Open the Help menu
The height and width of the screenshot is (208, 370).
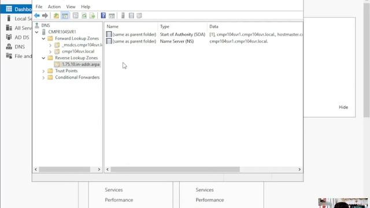point(86,6)
